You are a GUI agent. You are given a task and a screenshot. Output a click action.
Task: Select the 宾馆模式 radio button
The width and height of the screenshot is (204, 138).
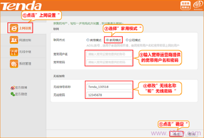pos(88,40)
